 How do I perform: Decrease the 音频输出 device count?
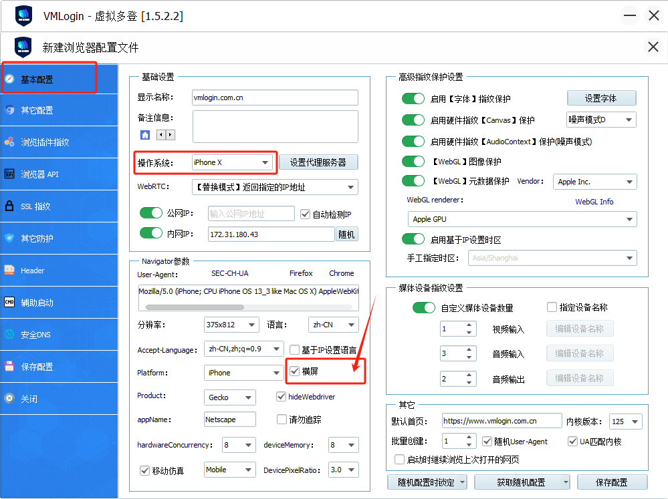tap(469, 382)
